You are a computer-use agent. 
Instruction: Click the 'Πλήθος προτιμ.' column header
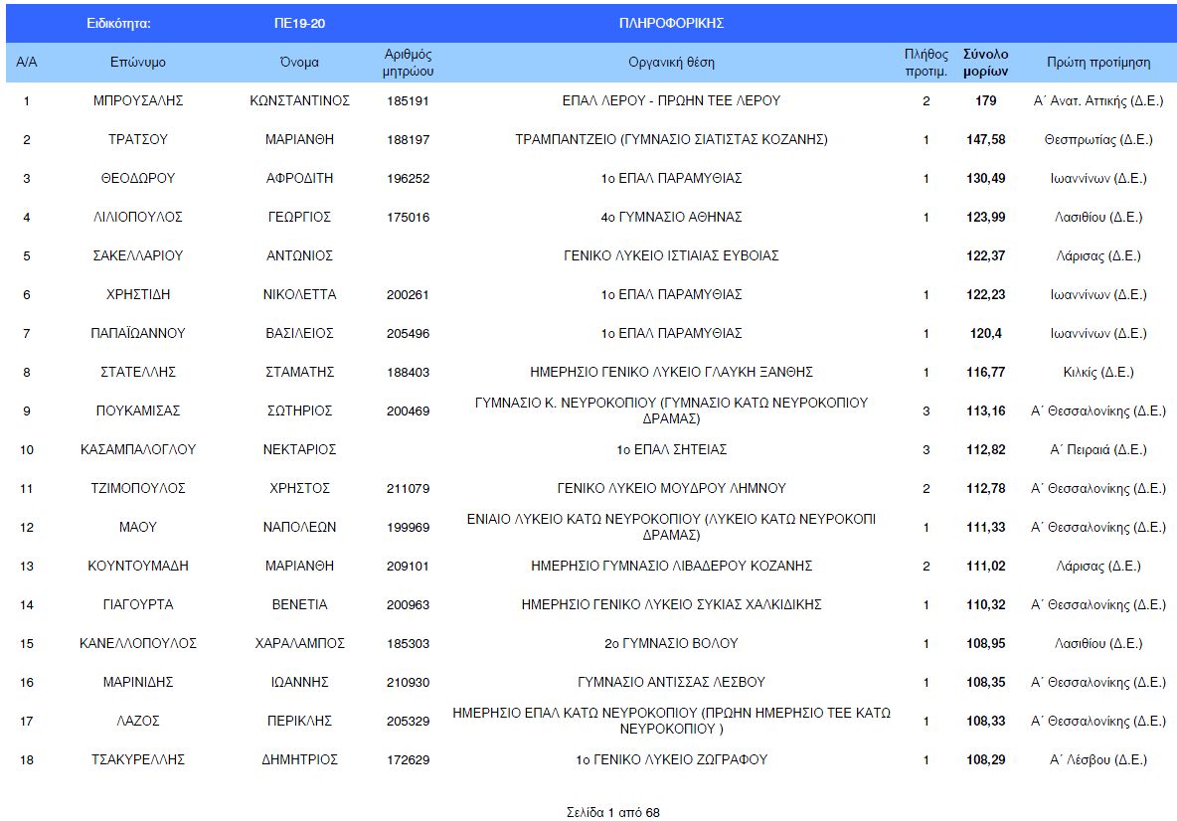point(925,63)
